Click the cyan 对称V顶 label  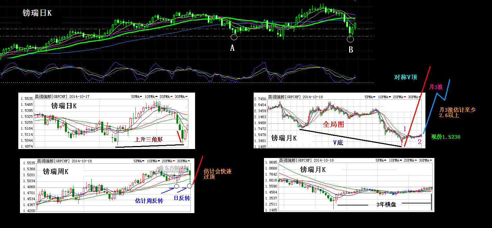[x=406, y=77]
